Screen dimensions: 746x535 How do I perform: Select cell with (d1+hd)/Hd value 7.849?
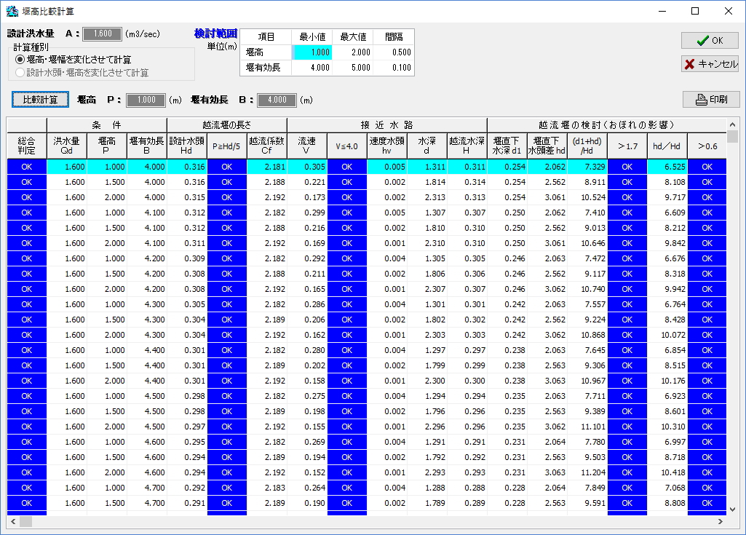tap(587, 488)
